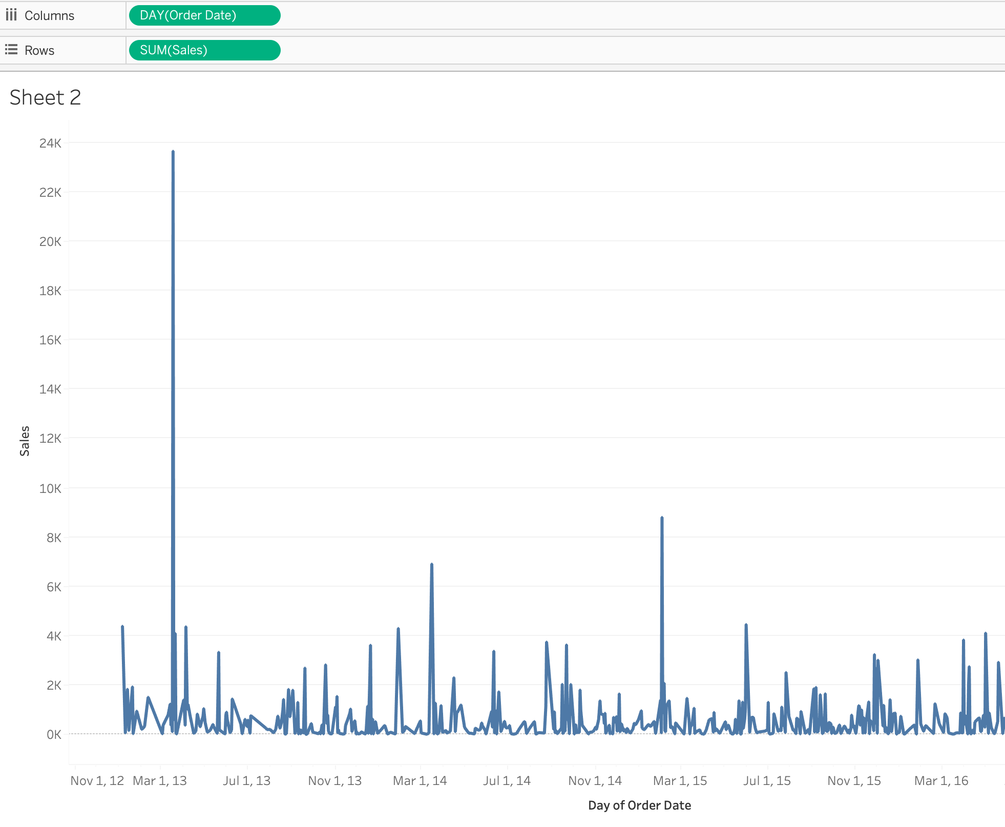
Task: Click the peak of the March 2014 spike near 7K
Action: [432, 565]
